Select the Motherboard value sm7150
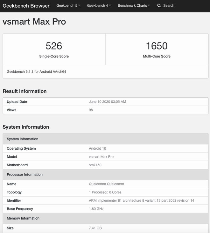Viewport: 210px width, 233px height. click(95, 165)
